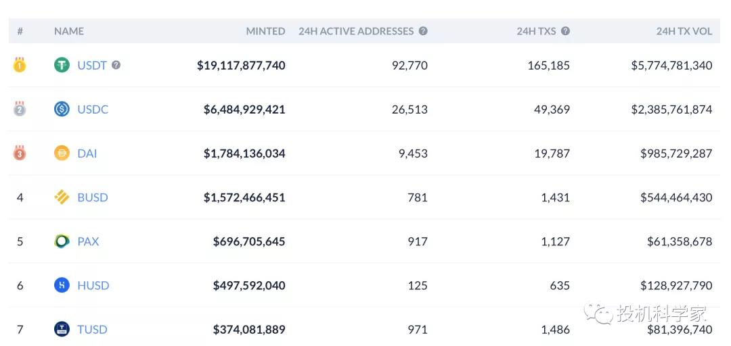Click the HUSD coin icon
This screenshot has height=346, width=731.
click(x=62, y=285)
